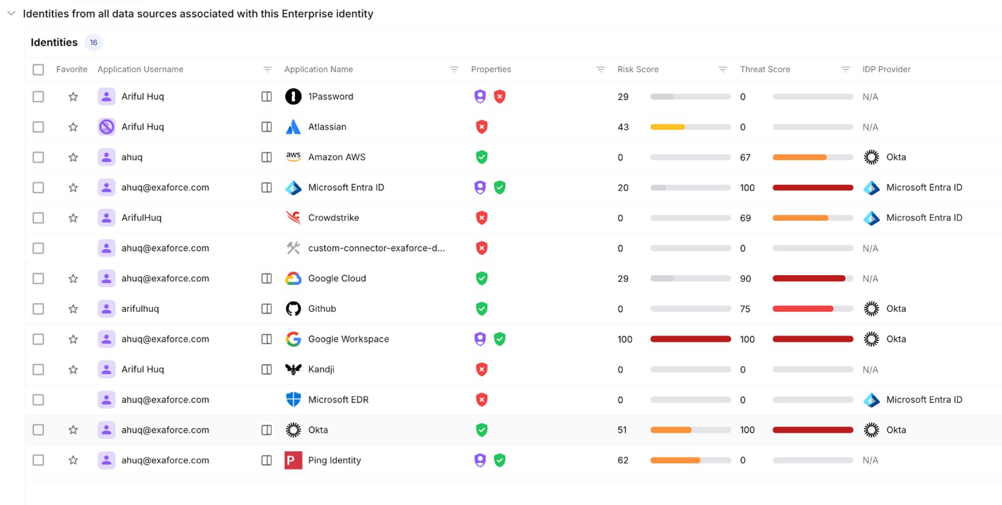Click the purple user shield in Ping Identity row
This screenshot has width=1002, height=505.
[x=480, y=460]
